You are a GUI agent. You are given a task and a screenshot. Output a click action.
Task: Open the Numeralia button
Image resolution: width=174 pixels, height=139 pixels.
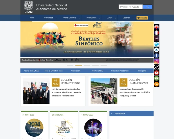click(142, 18)
